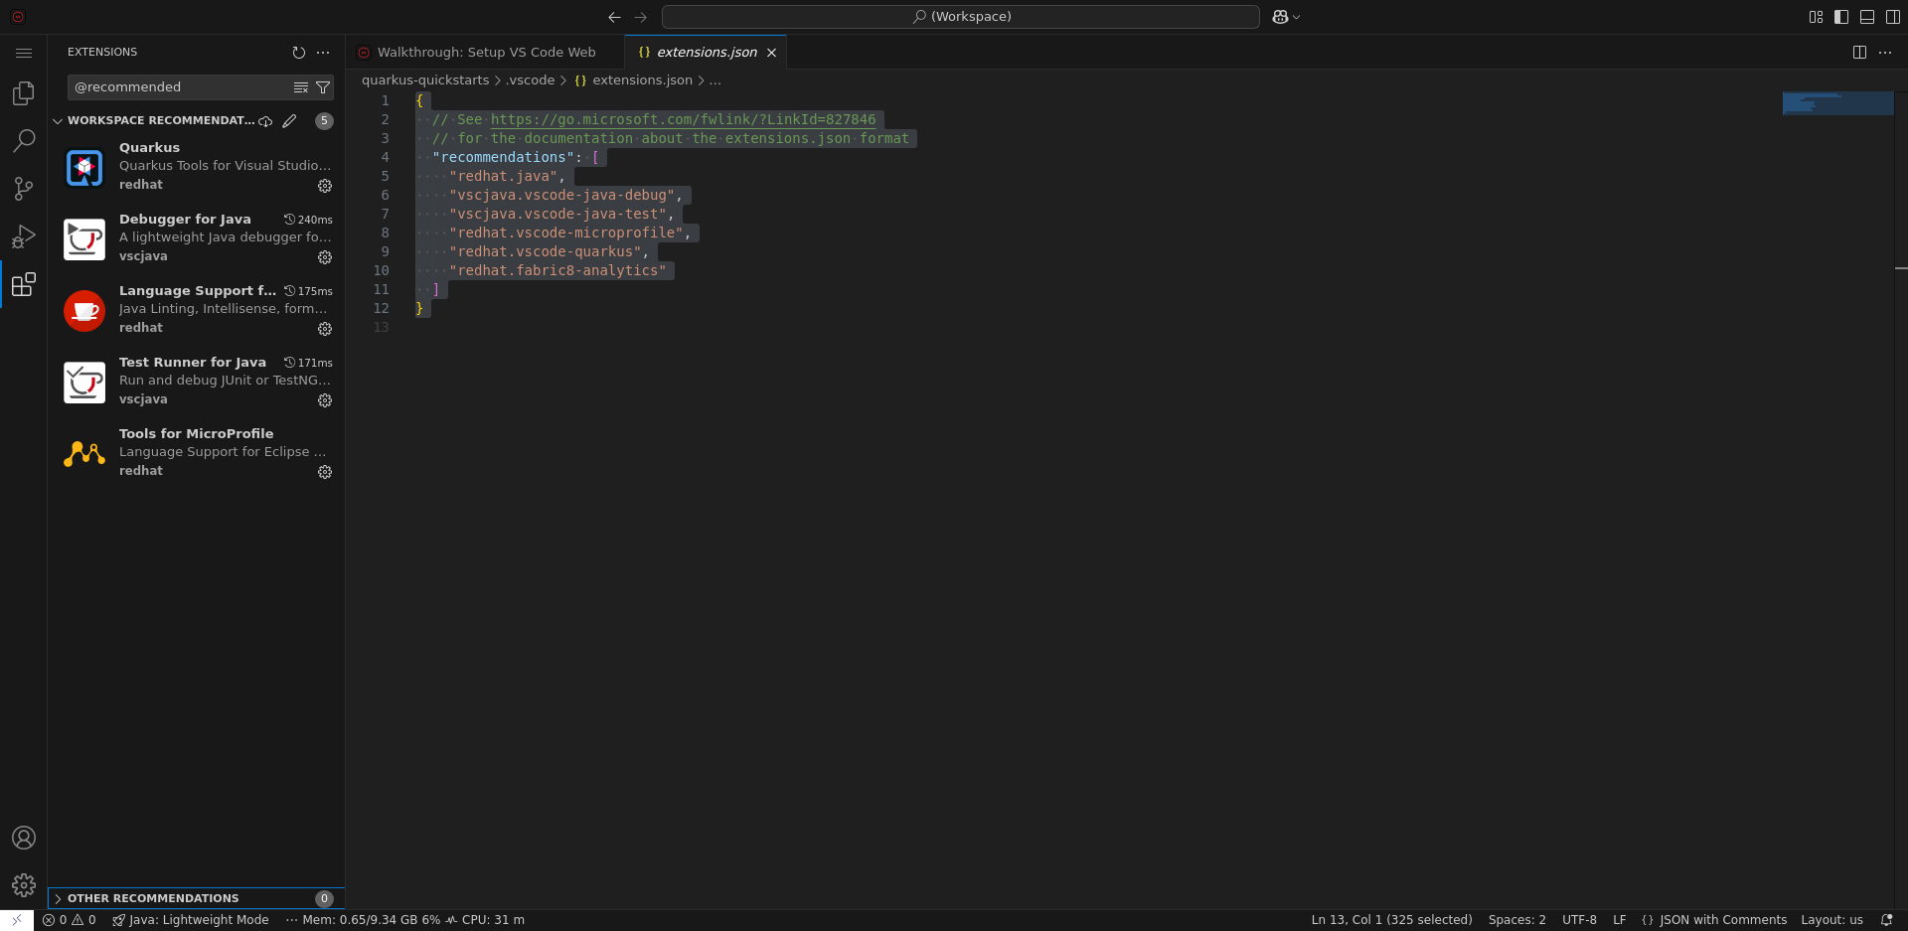Clear extensions search results
Image resolution: width=1908 pixels, height=931 pixels.
pos(301,87)
